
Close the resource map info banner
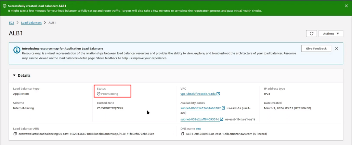tap(337, 48)
